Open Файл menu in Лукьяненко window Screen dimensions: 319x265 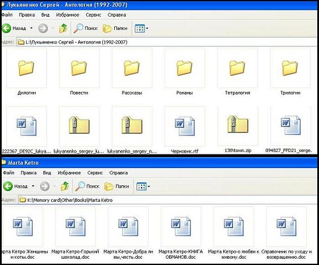[7, 15]
